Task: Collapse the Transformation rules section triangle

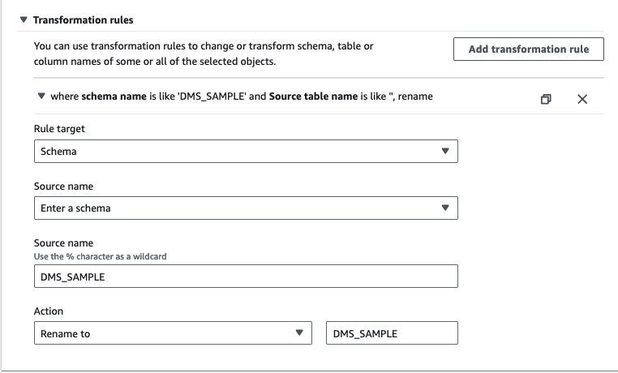Action: (23, 19)
